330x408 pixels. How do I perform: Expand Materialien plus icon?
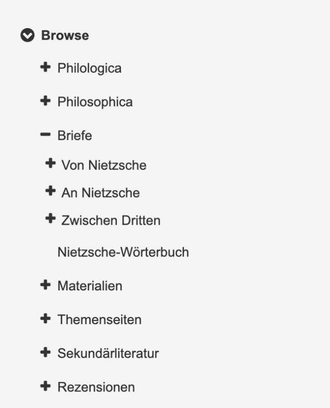point(45,285)
